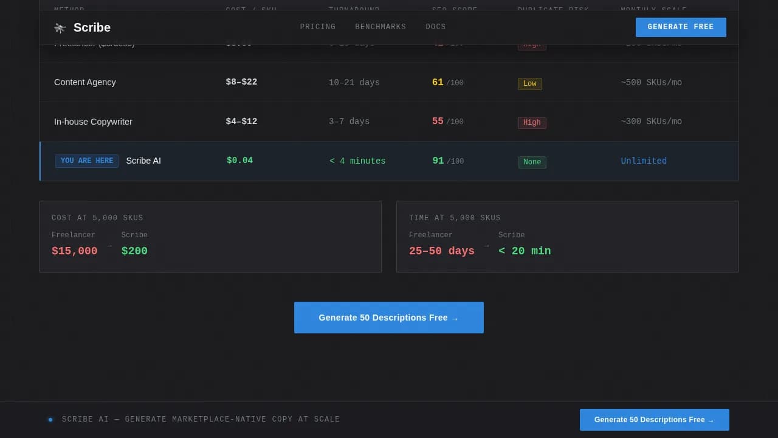Click the 10–21 days turnaround cell

coord(354,83)
